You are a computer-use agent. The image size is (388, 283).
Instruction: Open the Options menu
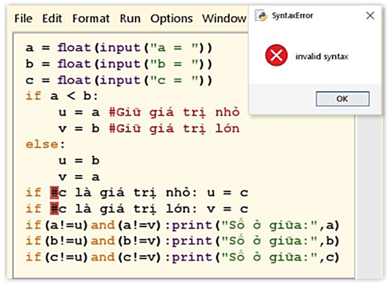(171, 18)
